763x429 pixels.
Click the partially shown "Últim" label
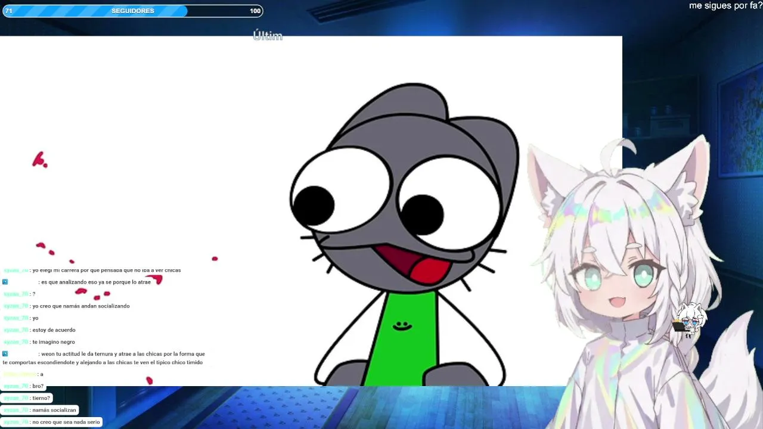tap(268, 36)
